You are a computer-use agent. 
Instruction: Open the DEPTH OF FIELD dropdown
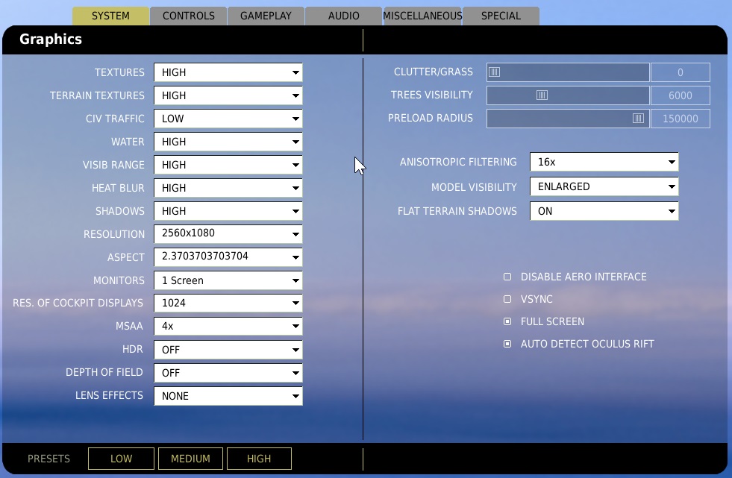[228, 373]
